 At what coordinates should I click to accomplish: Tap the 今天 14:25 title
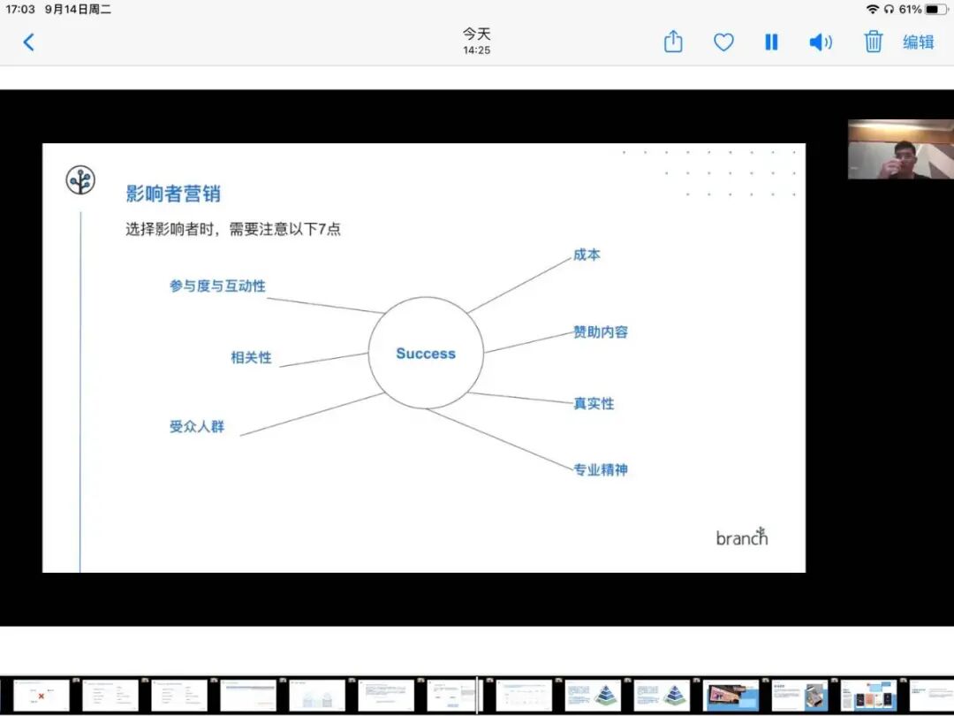coord(476,41)
